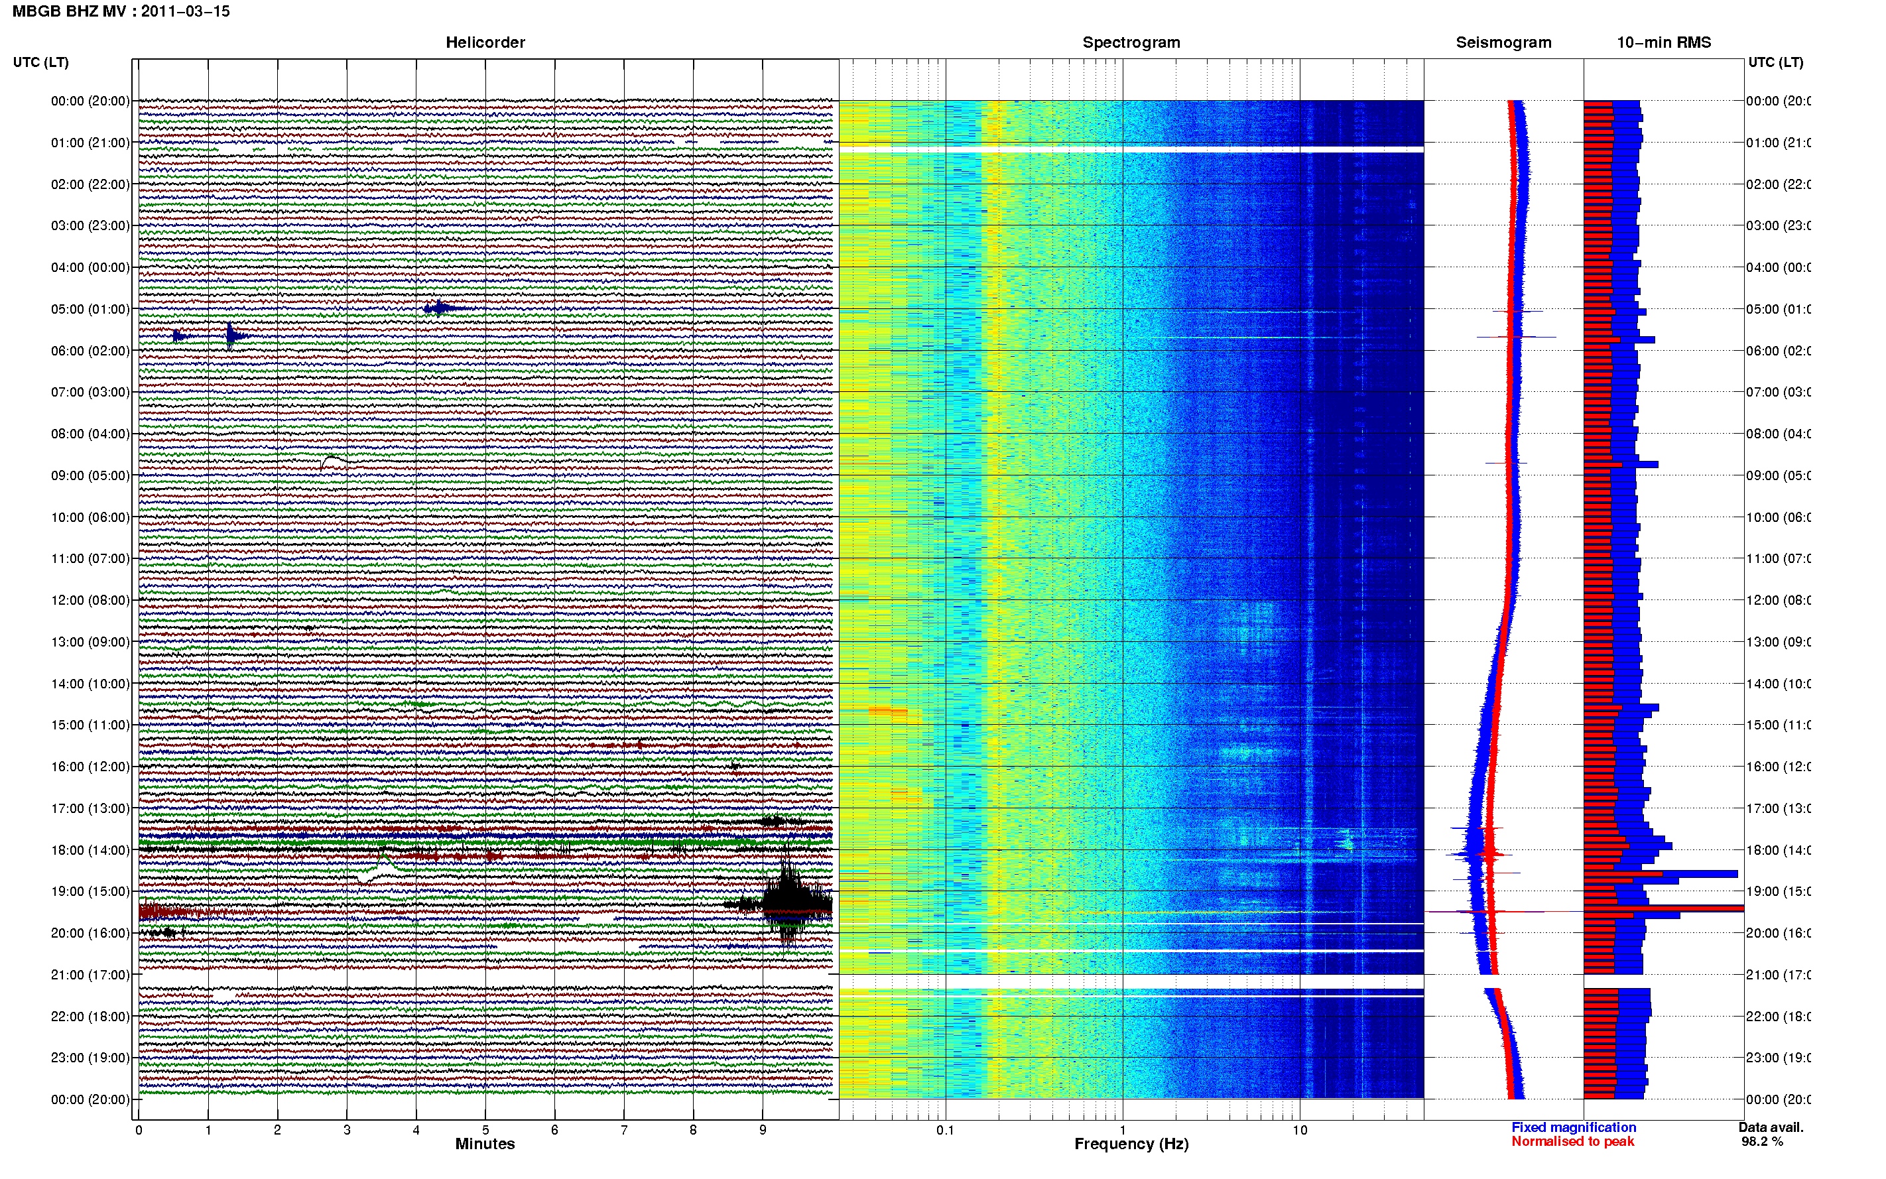This screenshot has height=1179, width=1886.
Task: Click the left '16:00 (12:00)' time label
Action: 90,767
